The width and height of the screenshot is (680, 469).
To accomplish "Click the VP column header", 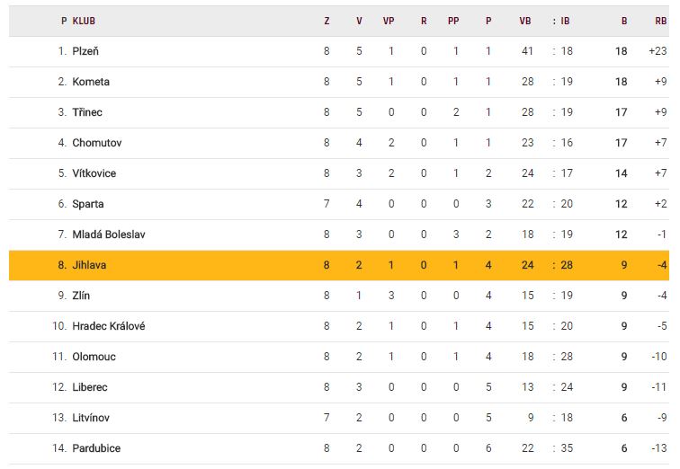I will coord(389,21).
